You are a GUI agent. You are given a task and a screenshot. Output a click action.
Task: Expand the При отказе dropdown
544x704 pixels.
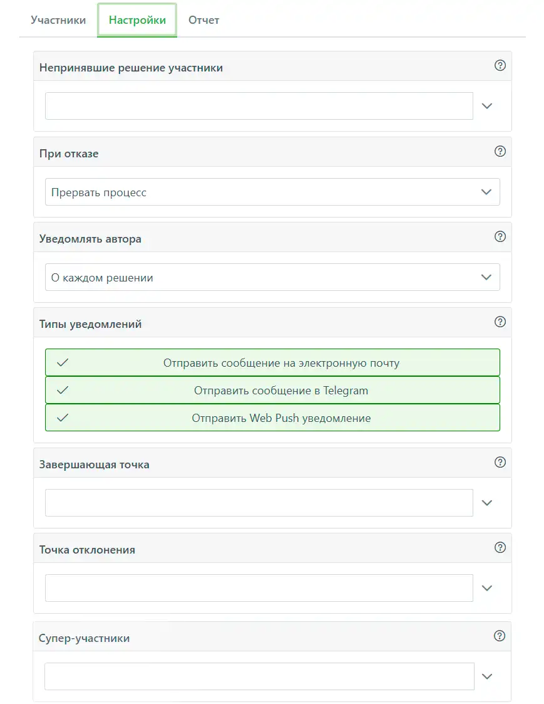(272, 192)
